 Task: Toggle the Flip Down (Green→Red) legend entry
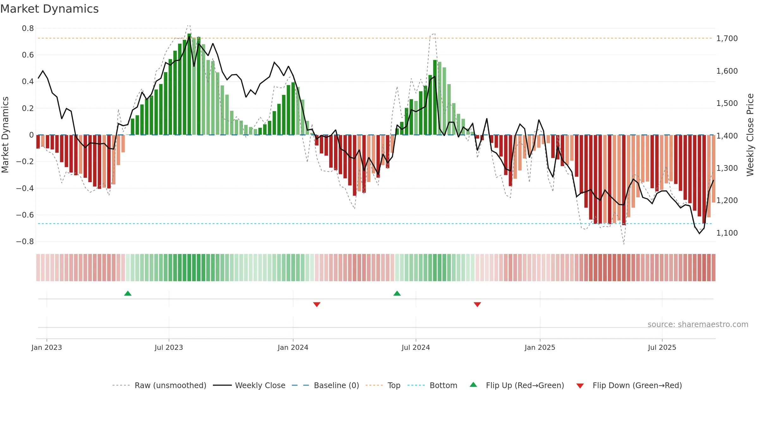[x=629, y=385]
